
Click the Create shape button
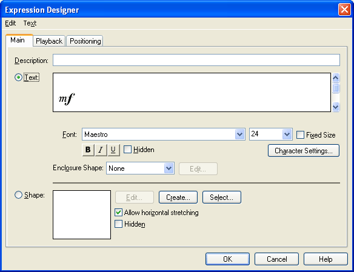click(178, 197)
